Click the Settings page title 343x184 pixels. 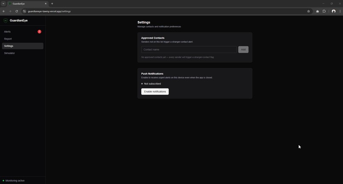(x=144, y=22)
